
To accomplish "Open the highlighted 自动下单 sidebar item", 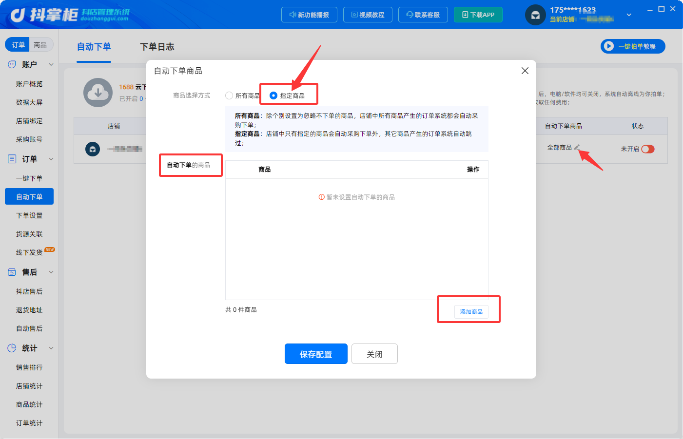I will pos(29,197).
